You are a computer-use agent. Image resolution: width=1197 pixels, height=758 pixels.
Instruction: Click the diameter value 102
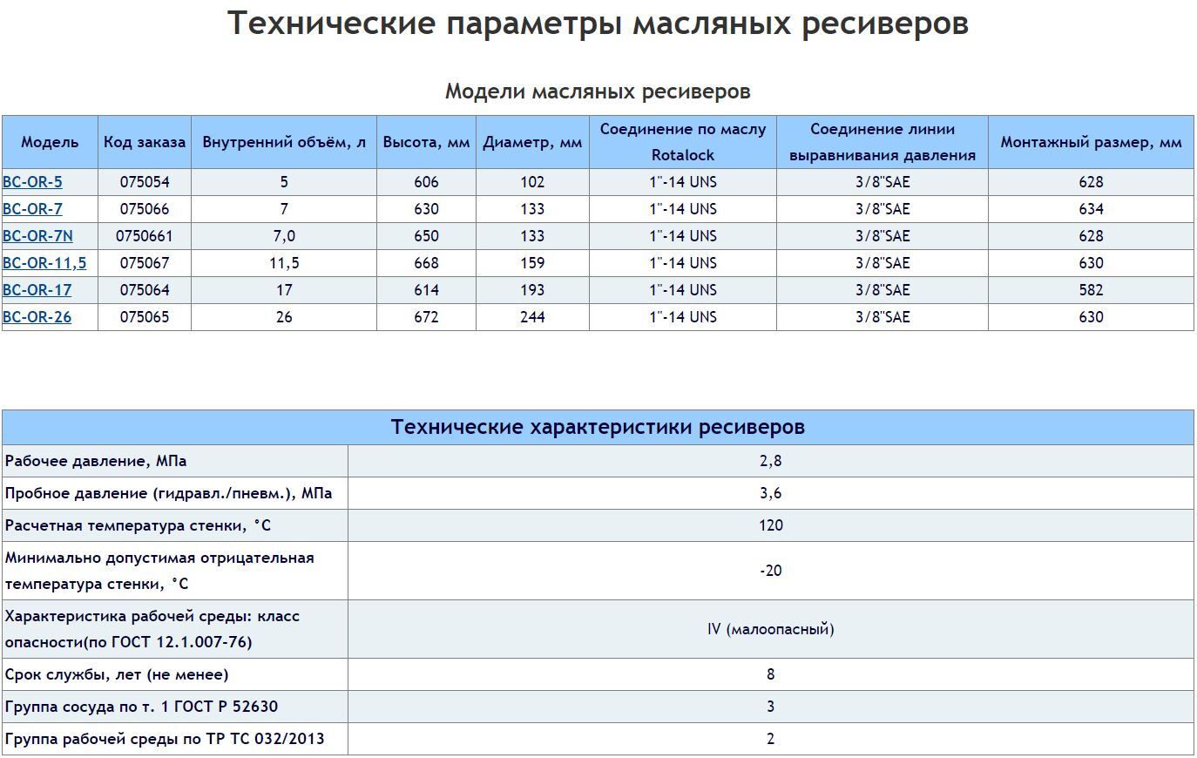click(532, 182)
